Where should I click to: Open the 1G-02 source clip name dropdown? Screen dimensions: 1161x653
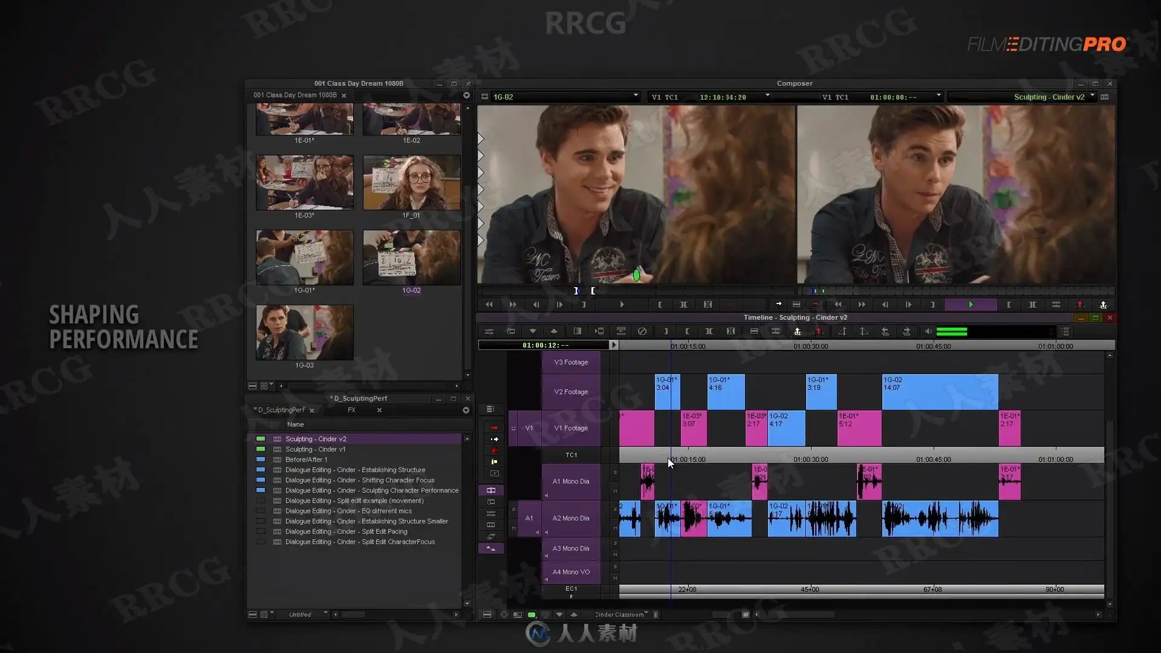[636, 96]
